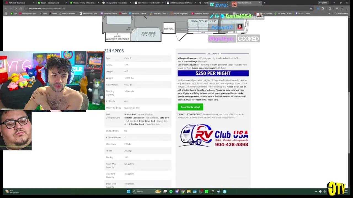Open the Amazon.com bookmark

point(89,13)
